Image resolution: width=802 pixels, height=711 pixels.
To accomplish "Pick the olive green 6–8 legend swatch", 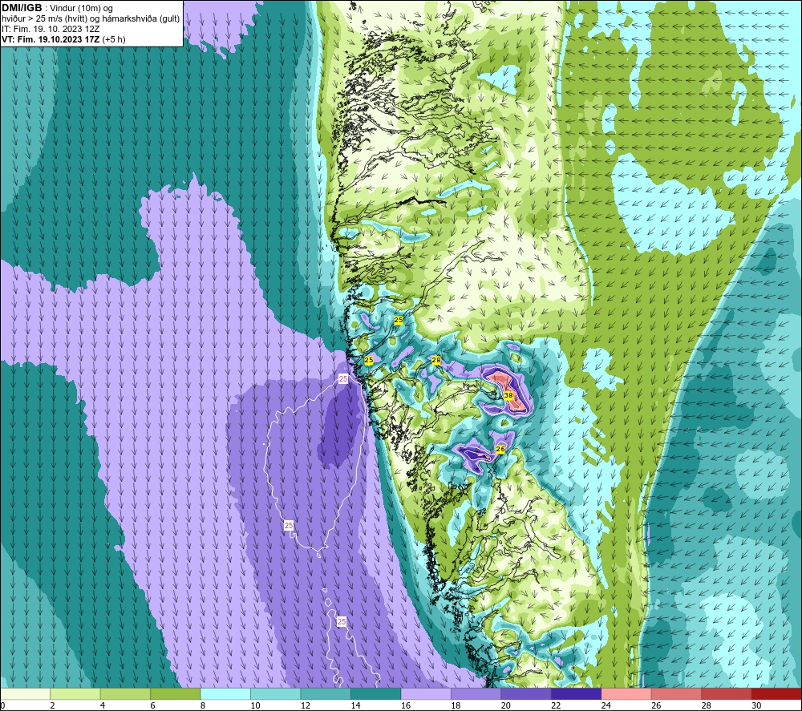I will (x=176, y=693).
